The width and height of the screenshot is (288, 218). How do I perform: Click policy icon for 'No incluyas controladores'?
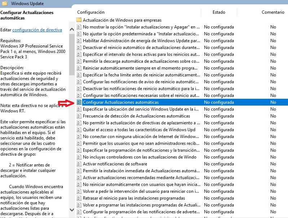pos(79,157)
